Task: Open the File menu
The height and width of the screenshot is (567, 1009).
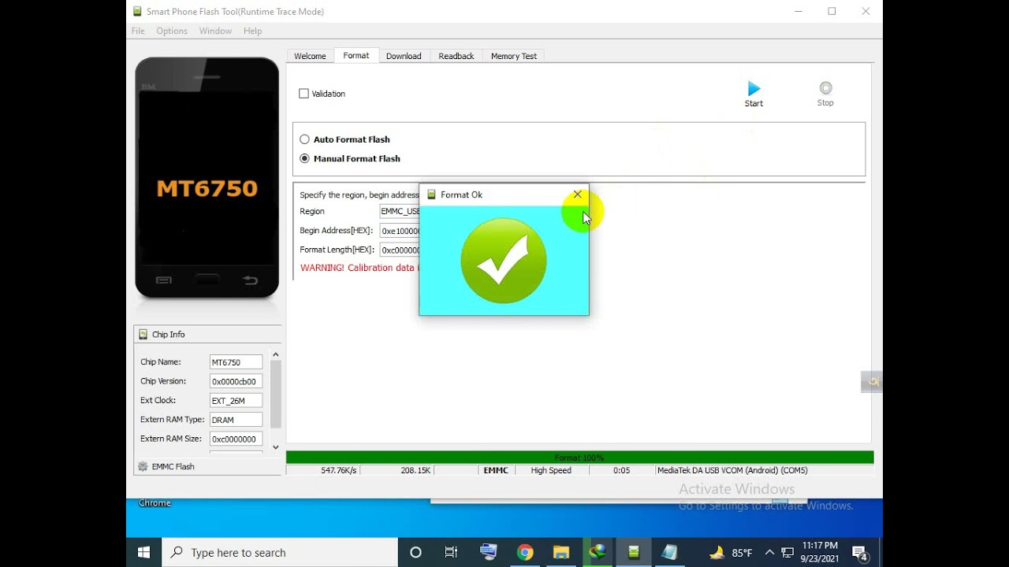Action: (138, 31)
